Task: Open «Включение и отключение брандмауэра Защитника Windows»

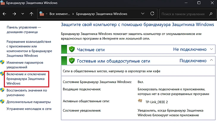Action: click(26, 79)
